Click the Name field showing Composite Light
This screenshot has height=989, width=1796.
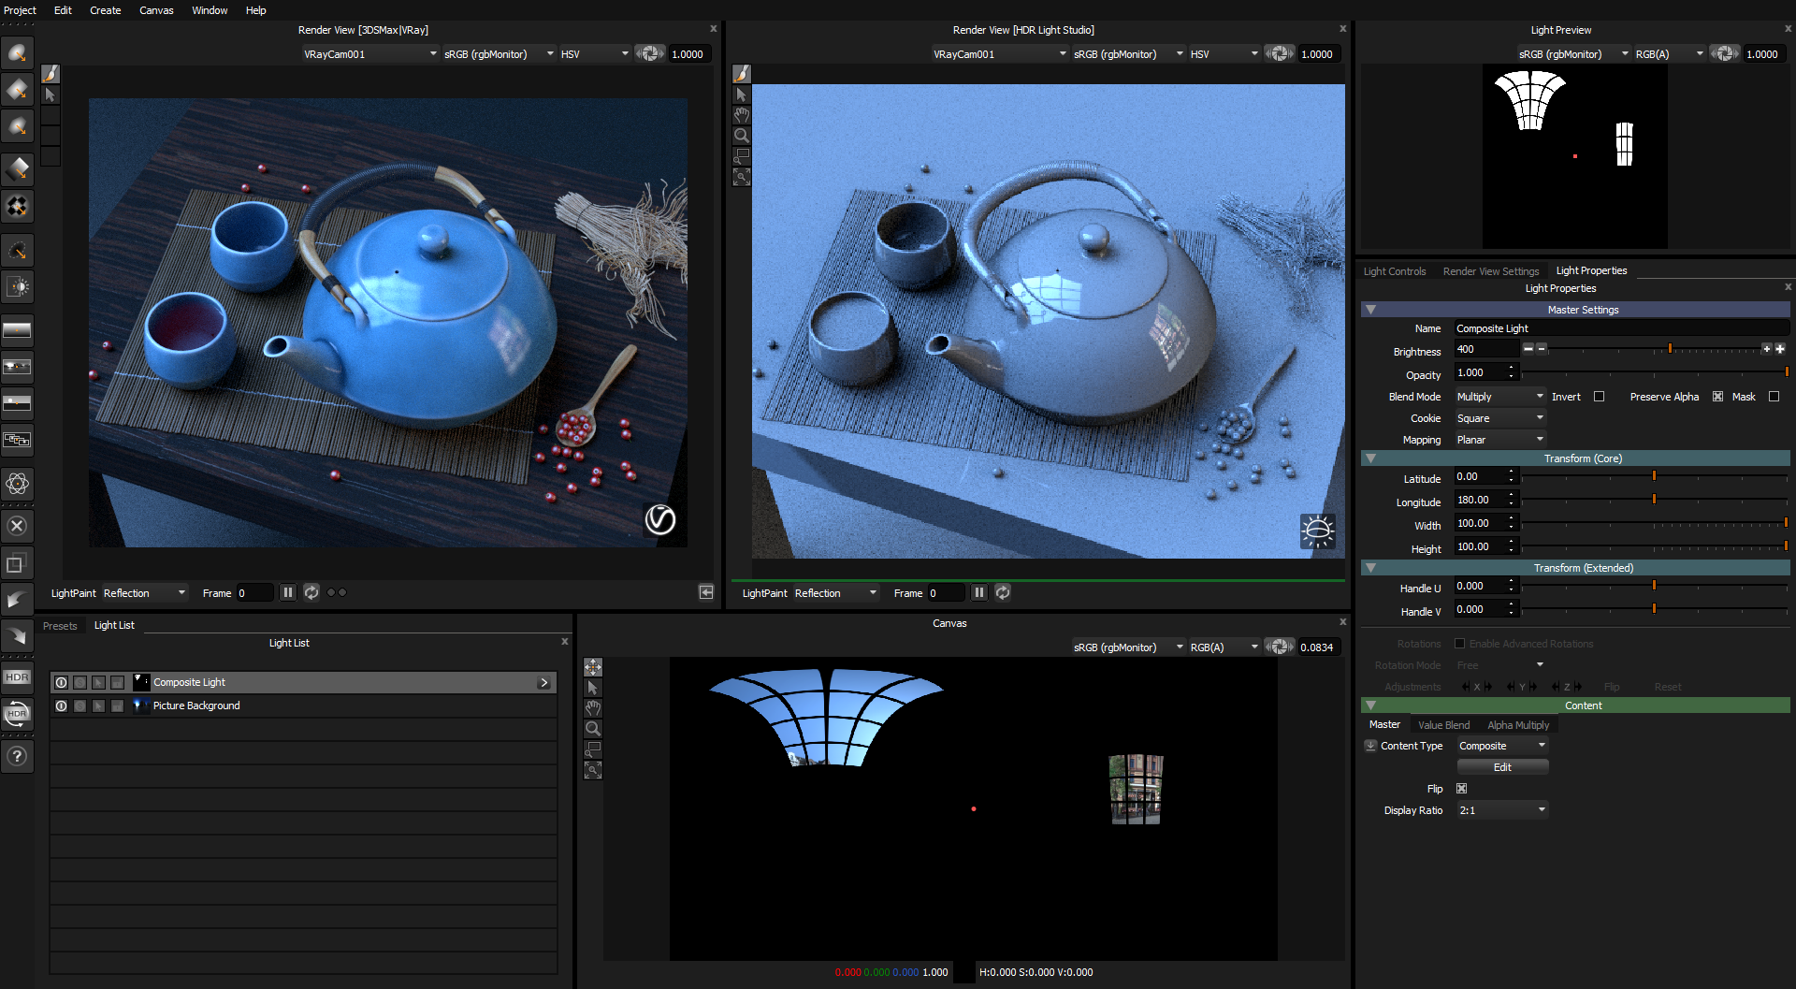(1621, 328)
